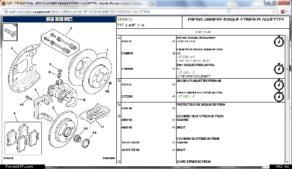Click the bolt 70 inset thumbnail
292x169 pixels.
pyautogui.click(x=10, y=32)
